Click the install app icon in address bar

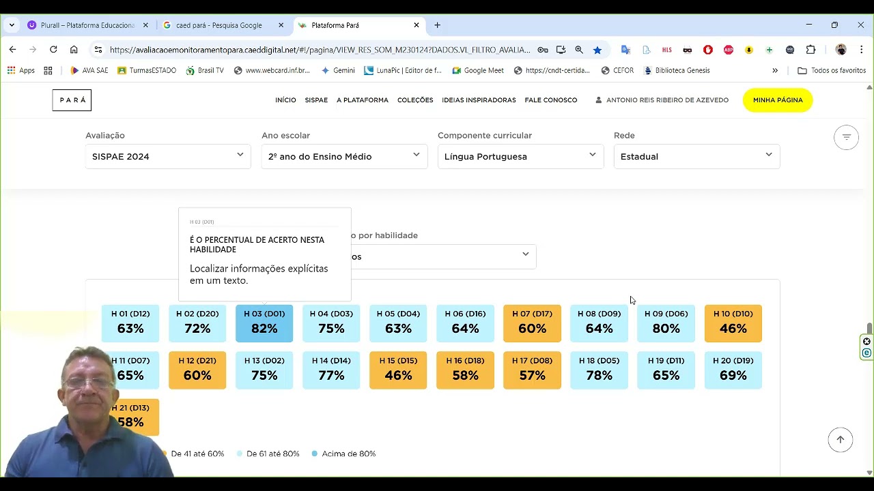click(x=561, y=50)
